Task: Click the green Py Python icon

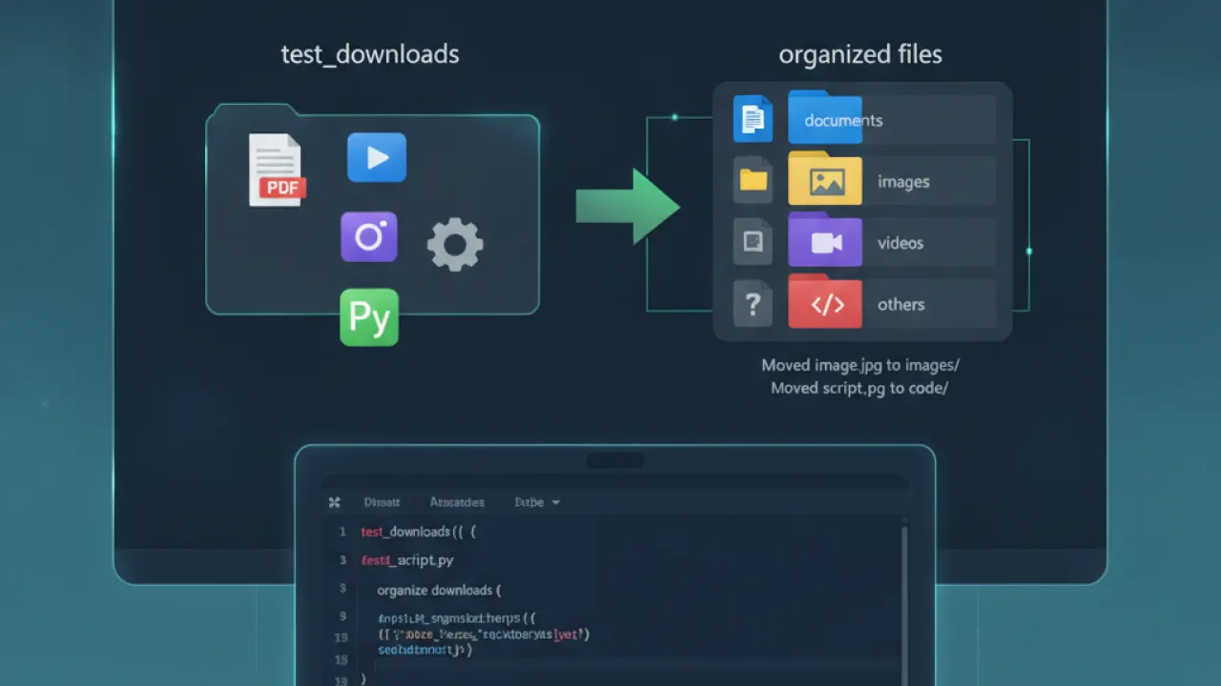Action: click(x=369, y=317)
